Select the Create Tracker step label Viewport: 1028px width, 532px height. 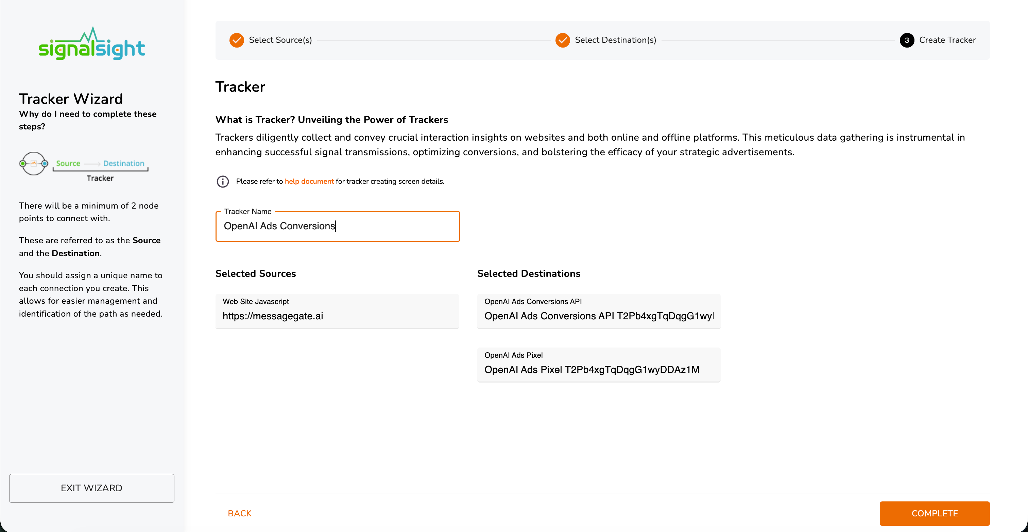pos(947,40)
